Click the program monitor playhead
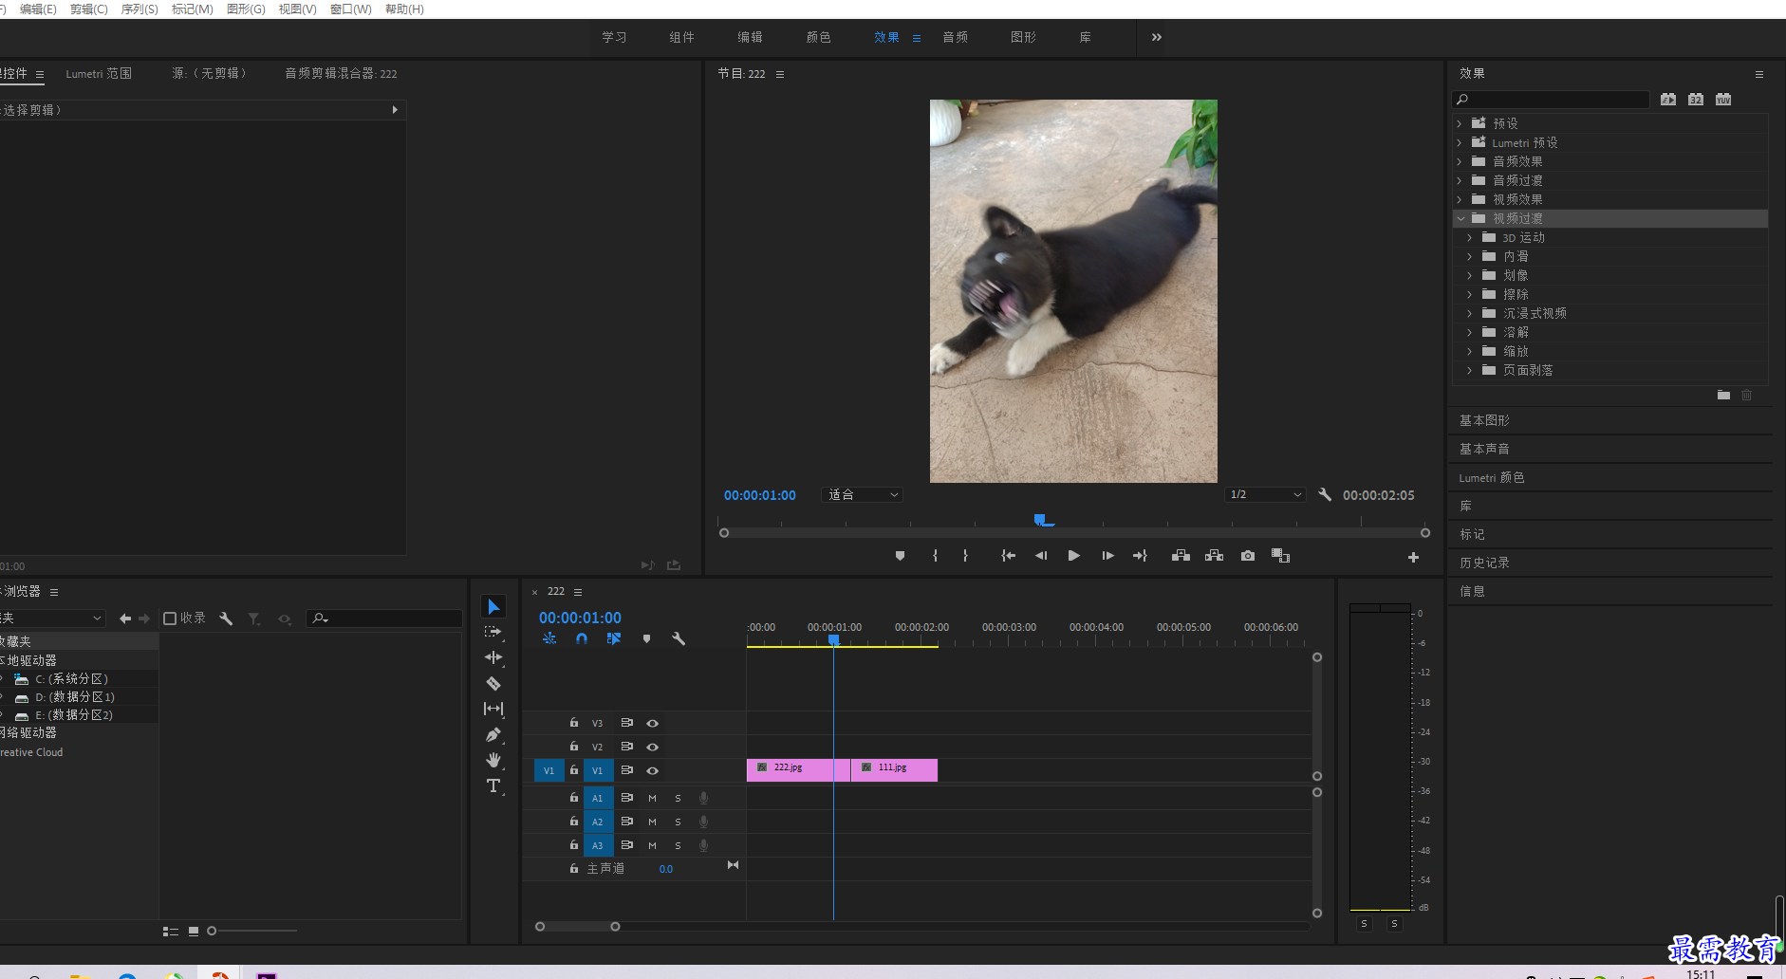The width and height of the screenshot is (1786, 979). [x=1042, y=519]
